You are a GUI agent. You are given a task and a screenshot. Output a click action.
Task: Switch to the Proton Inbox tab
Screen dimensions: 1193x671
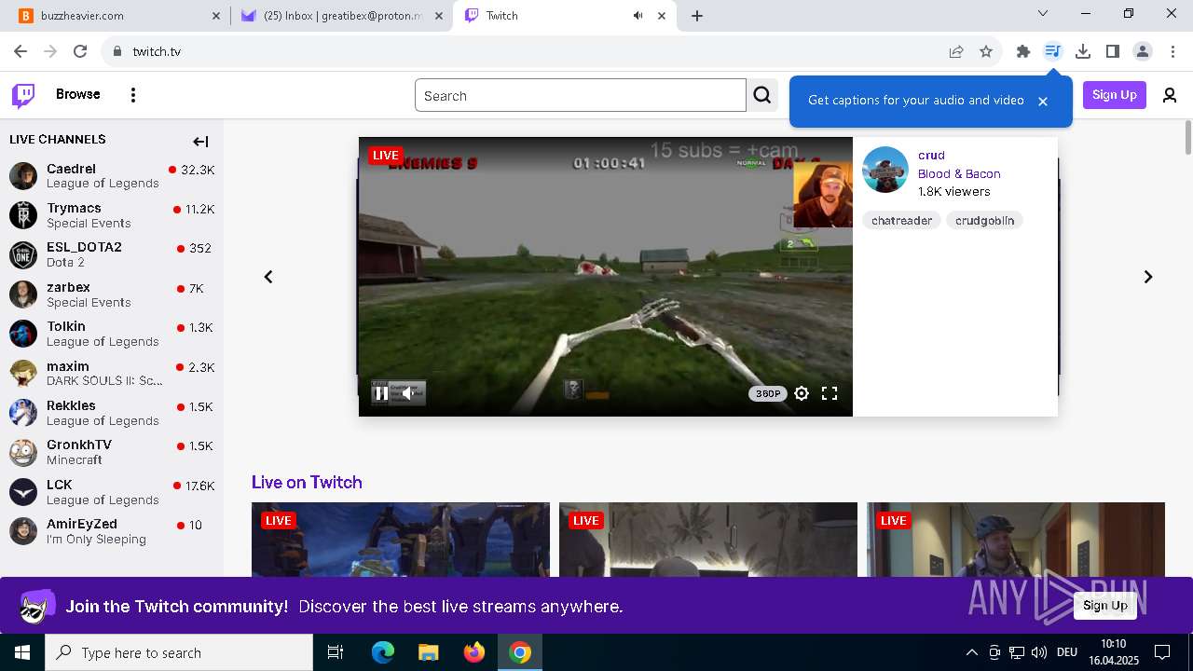342,16
